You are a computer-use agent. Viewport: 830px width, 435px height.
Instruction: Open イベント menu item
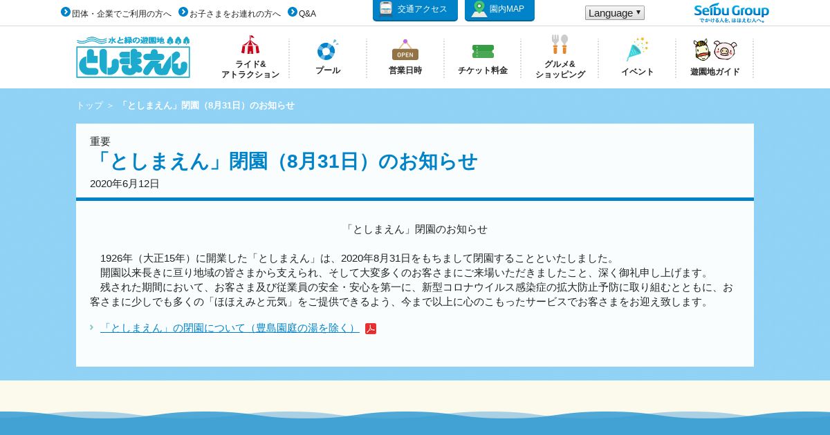[638, 57]
